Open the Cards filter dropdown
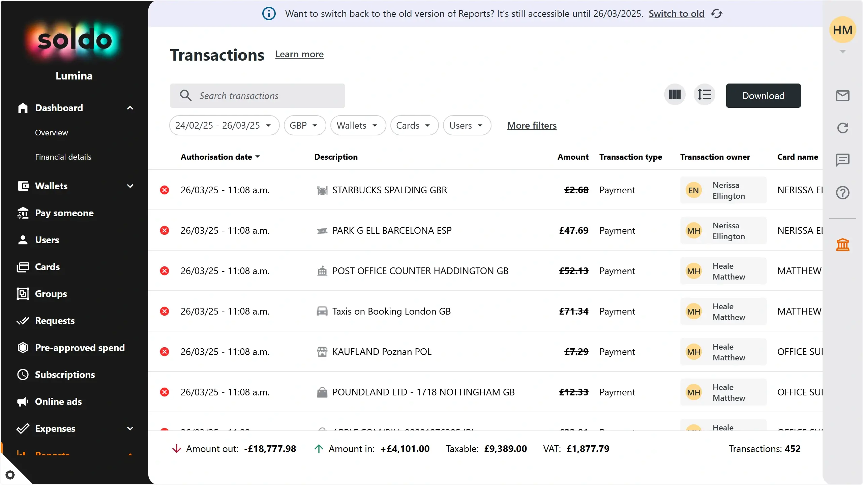863x485 pixels. [x=414, y=125]
